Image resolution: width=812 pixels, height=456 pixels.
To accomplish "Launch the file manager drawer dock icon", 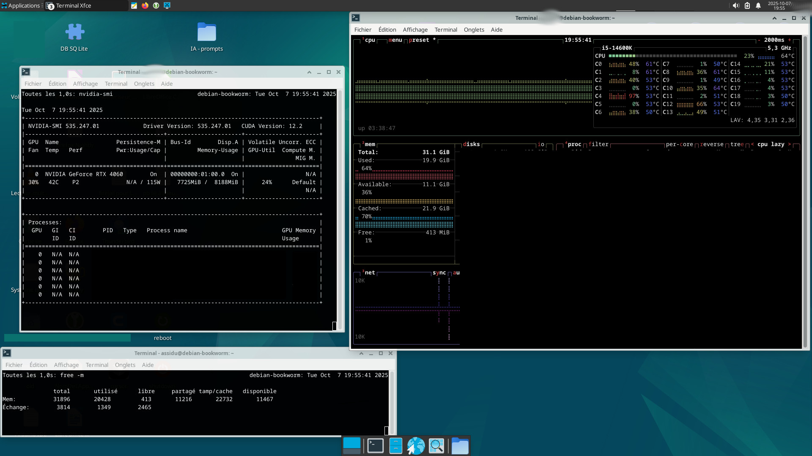I will pos(395,446).
